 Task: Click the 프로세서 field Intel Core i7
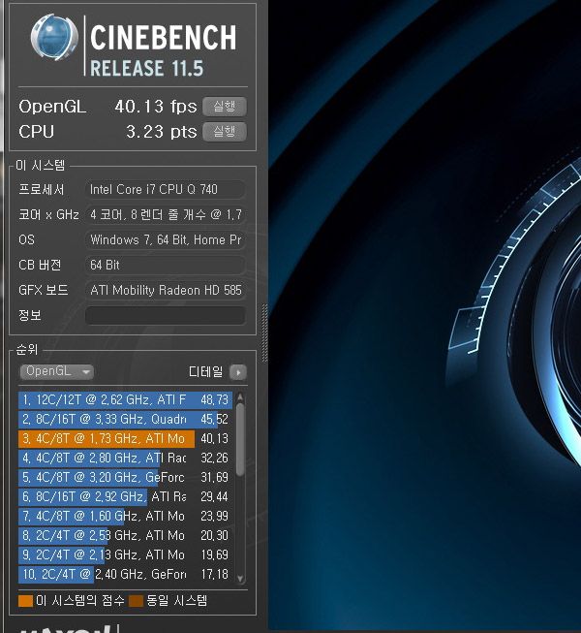pyautogui.click(x=166, y=189)
